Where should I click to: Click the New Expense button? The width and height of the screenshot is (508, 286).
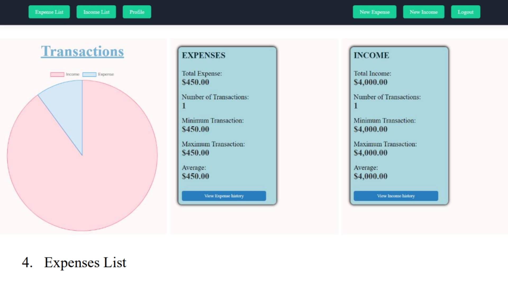(x=374, y=12)
